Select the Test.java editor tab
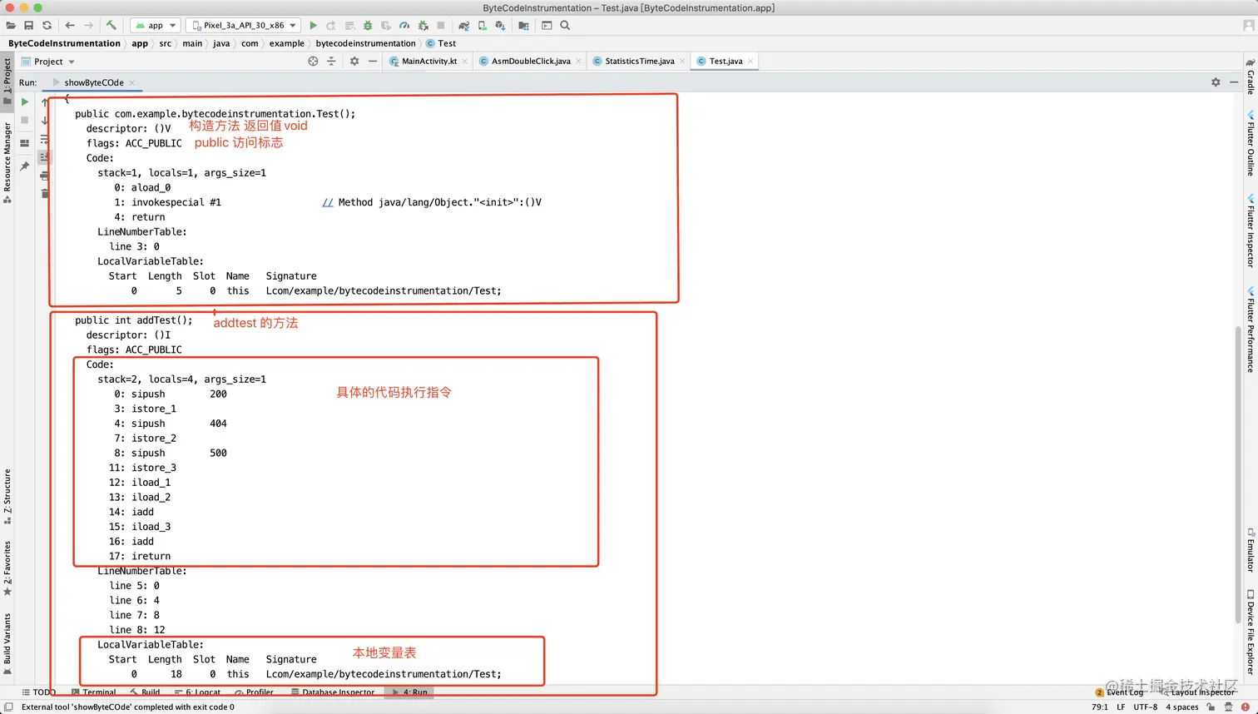This screenshot has height=714, width=1258. (x=726, y=62)
